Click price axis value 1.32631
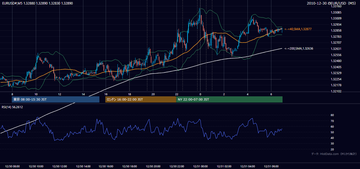This screenshot has height=169, width=360. [x=336, y=49]
